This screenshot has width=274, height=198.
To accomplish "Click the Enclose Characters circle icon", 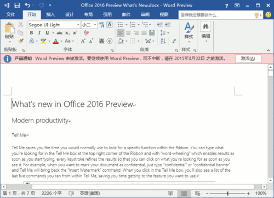I will tap(110, 41).
